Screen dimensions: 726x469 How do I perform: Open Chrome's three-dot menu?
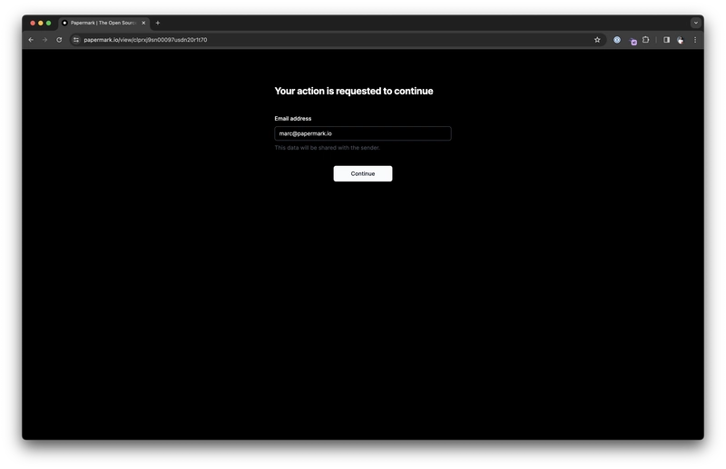[x=695, y=40]
